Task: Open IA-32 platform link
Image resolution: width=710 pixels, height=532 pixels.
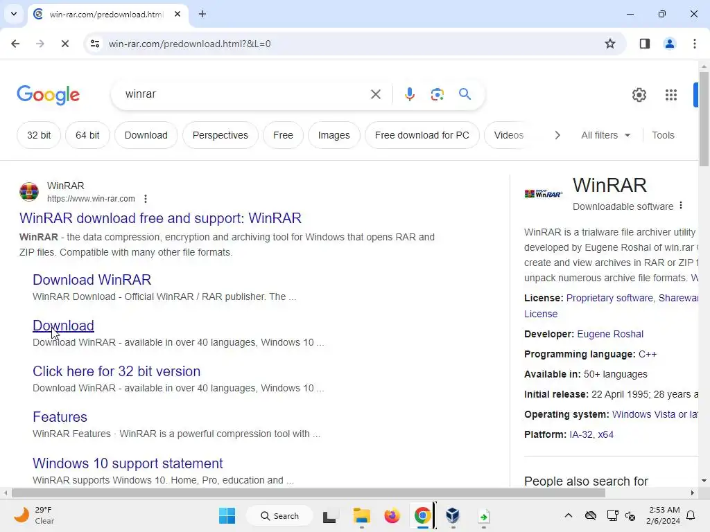Action: coord(580,434)
